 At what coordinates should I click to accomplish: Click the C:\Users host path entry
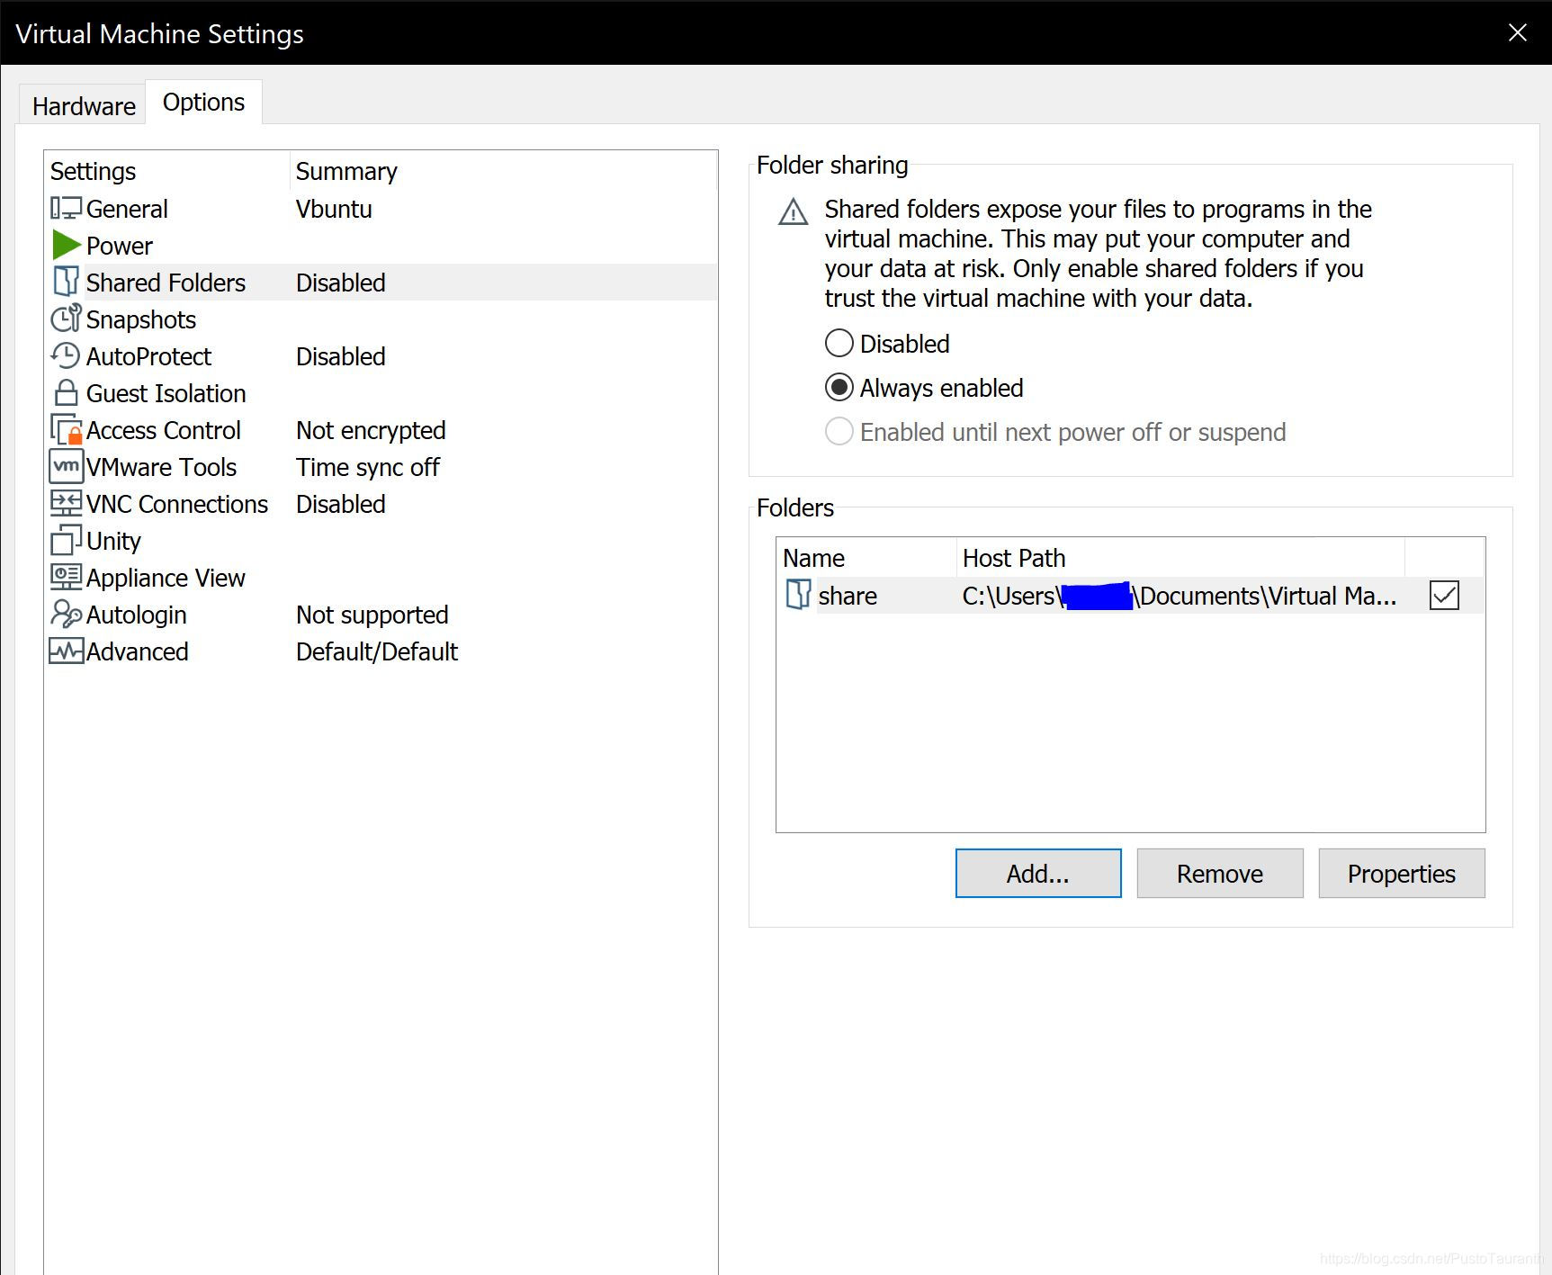coord(1180,596)
